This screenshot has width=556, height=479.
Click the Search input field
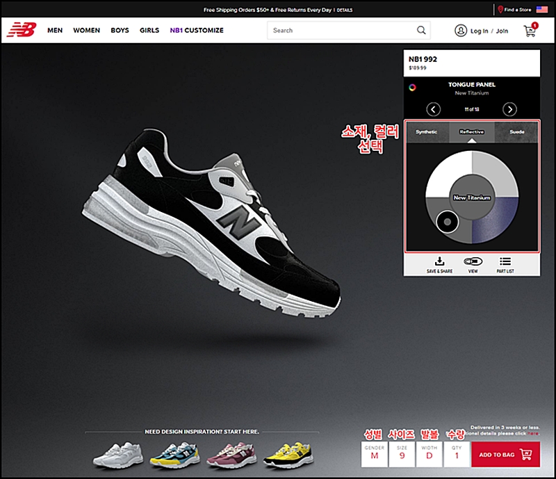click(349, 30)
